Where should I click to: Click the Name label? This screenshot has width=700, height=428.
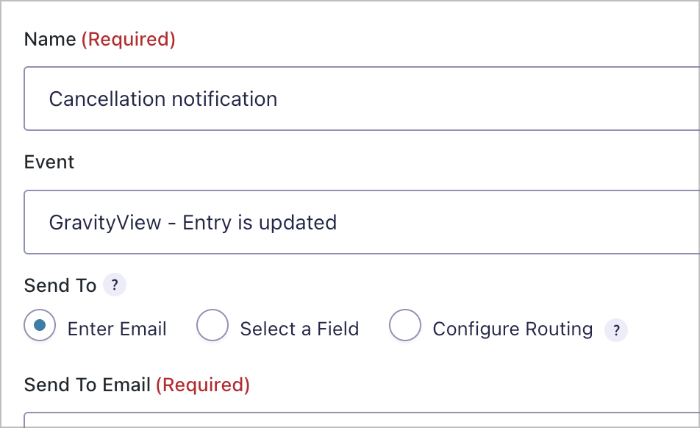[x=49, y=39]
